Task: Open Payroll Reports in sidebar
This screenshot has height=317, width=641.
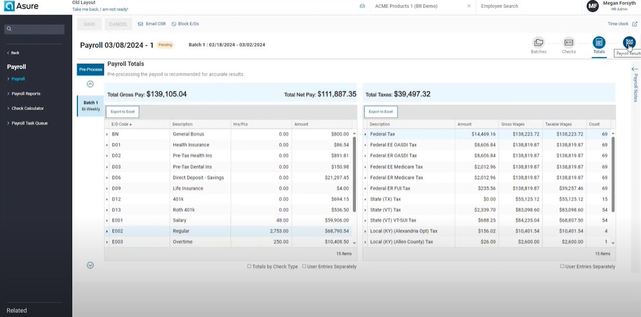Action: coord(26,94)
